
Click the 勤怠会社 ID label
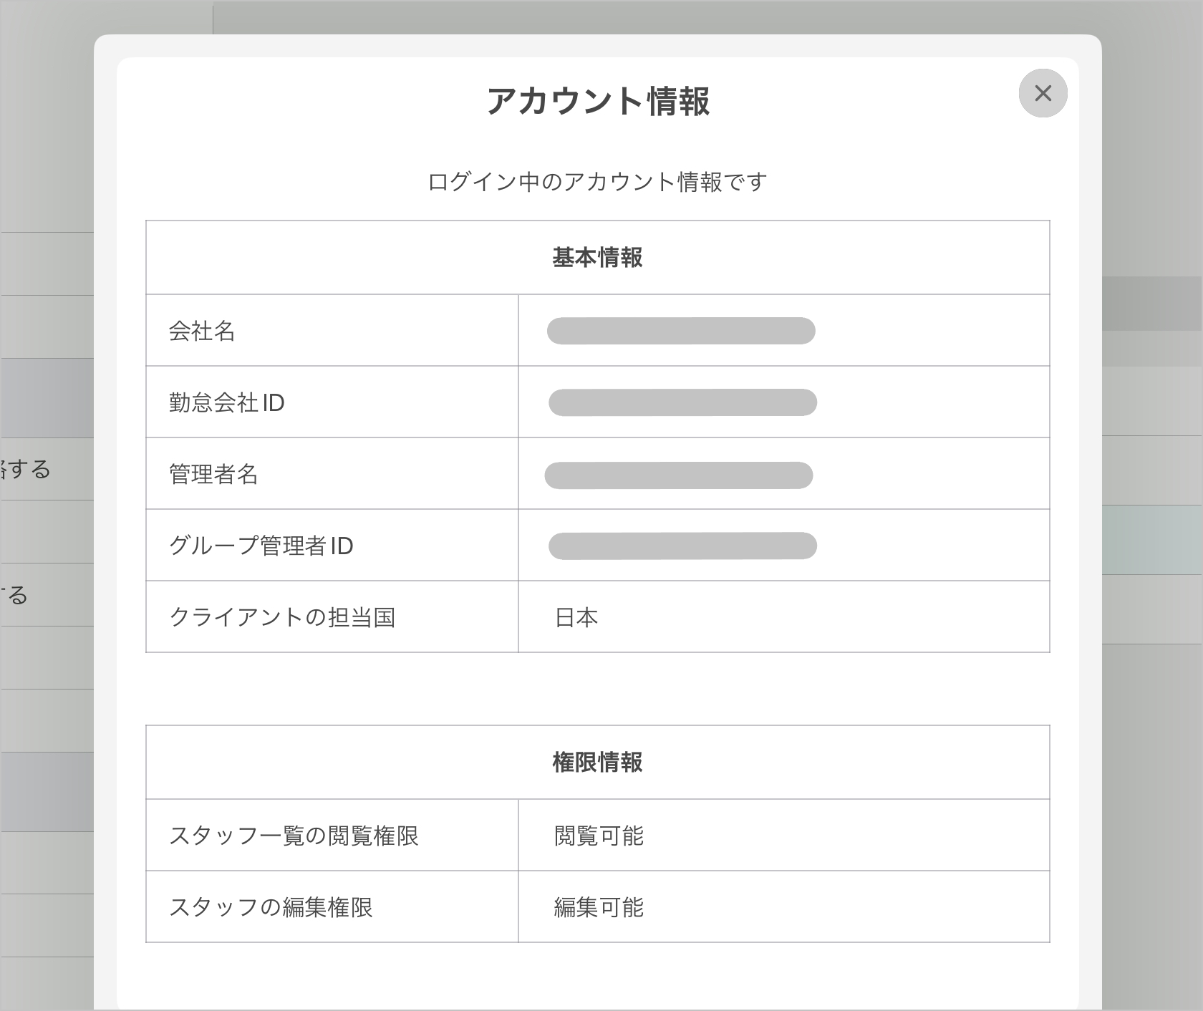[x=227, y=402]
